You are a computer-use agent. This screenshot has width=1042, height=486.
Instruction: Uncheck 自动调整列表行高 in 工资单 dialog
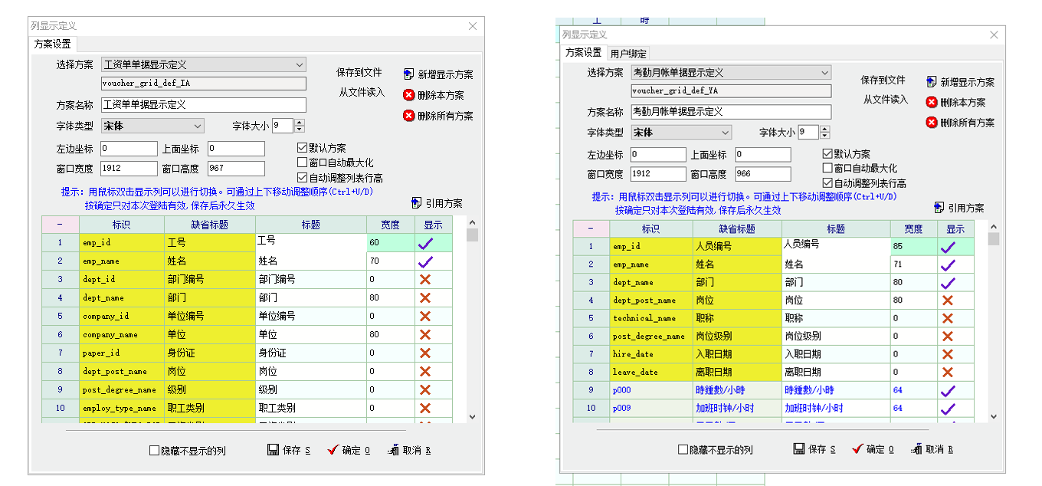302,178
